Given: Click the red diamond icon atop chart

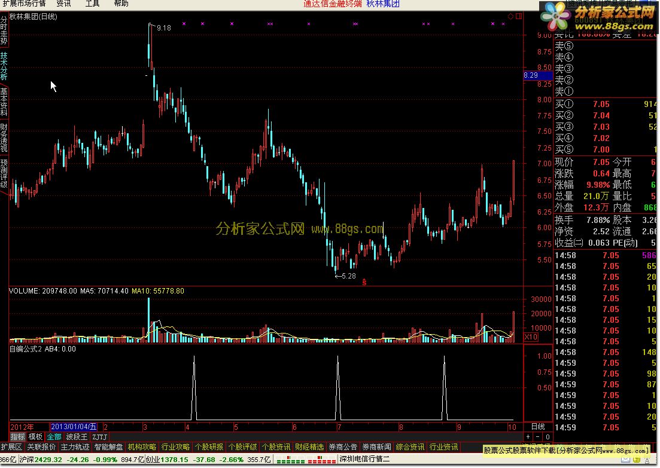Looking at the screenshot, I should pos(510,16).
